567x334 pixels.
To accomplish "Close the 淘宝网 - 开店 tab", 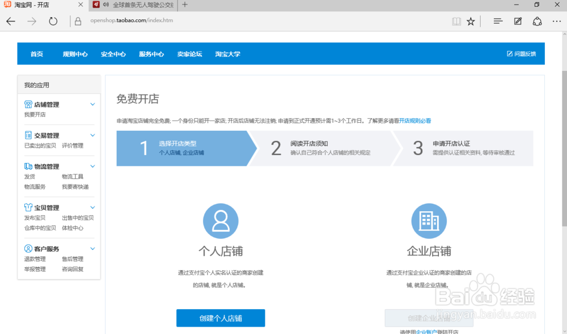I will tap(81, 5).
